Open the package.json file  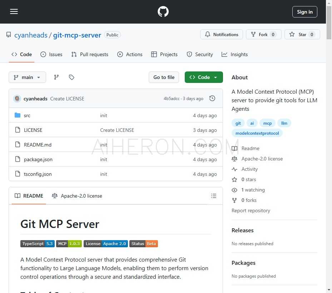(38, 159)
